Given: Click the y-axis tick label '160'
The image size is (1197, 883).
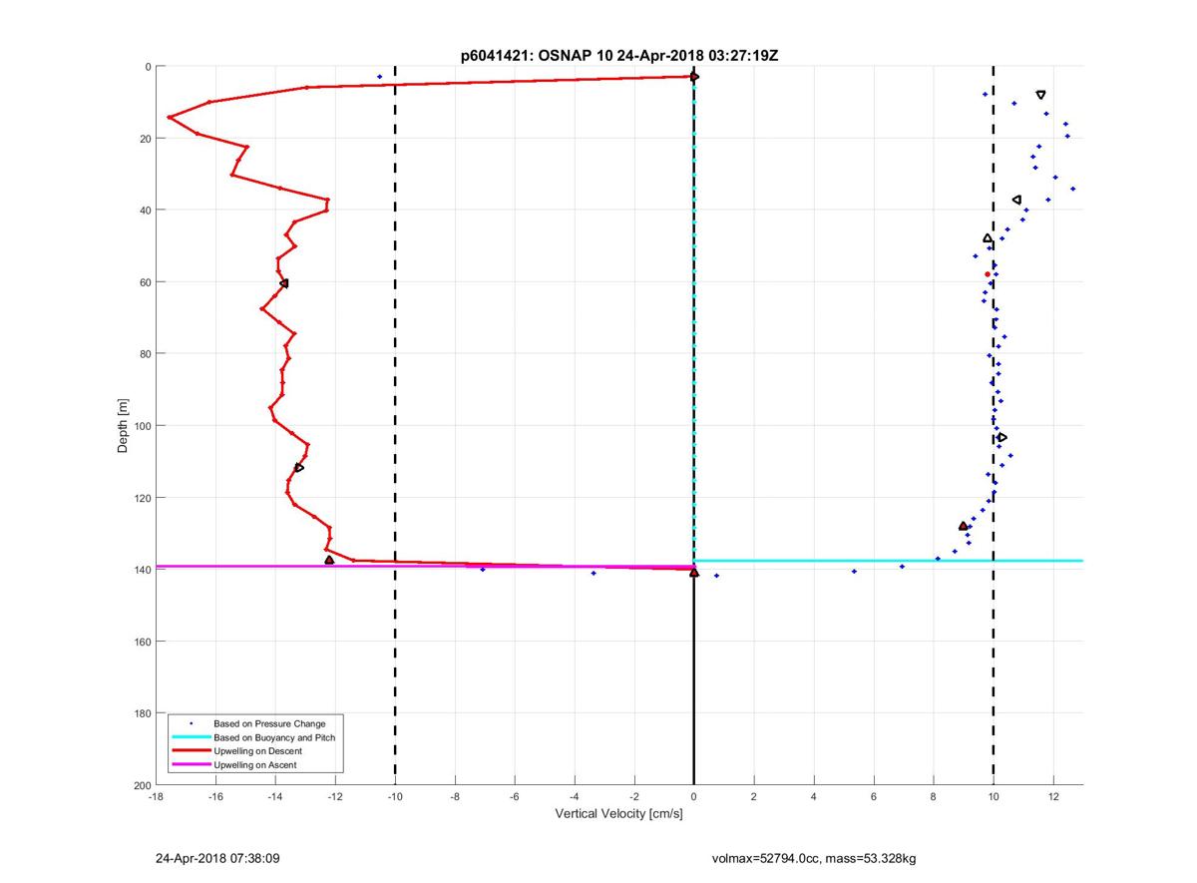Looking at the screenshot, I should pyautogui.click(x=142, y=642).
